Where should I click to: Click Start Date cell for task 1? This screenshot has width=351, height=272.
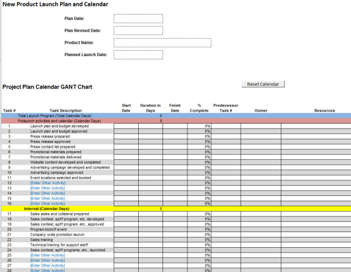(x=126, y=126)
